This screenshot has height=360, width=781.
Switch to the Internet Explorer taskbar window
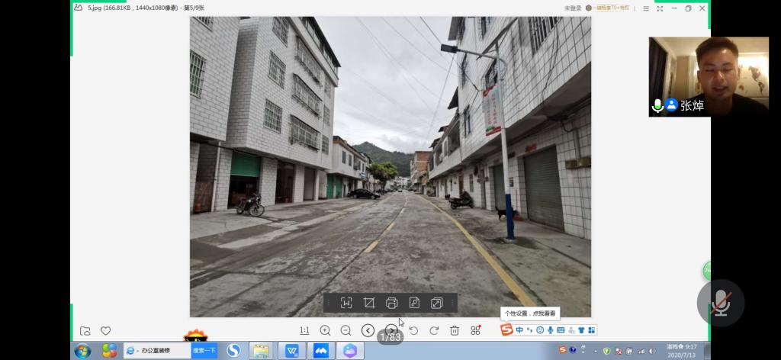(x=156, y=350)
